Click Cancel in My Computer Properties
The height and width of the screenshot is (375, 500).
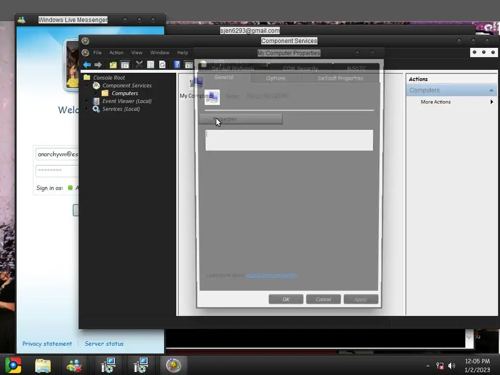pos(323,299)
